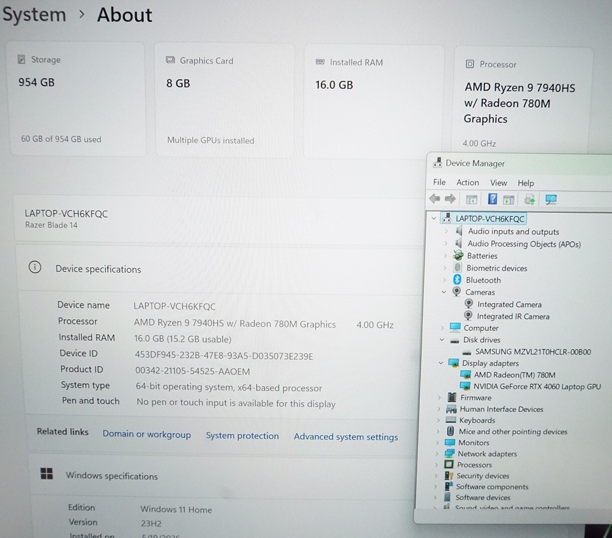612x538 pixels.
Task: Click the Installed RAM 16.0 GB card
Action: click(x=373, y=102)
